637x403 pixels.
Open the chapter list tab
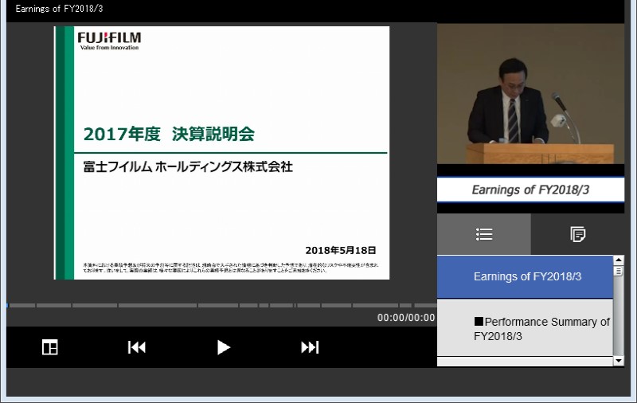coord(484,234)
